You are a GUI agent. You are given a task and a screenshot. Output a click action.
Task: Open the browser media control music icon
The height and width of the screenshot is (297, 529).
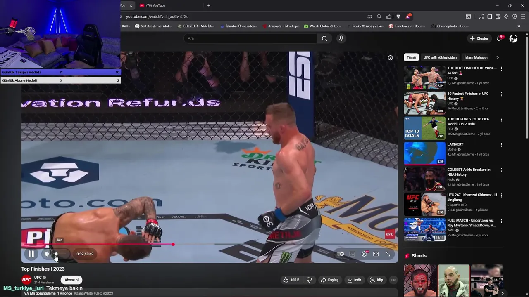481,16
